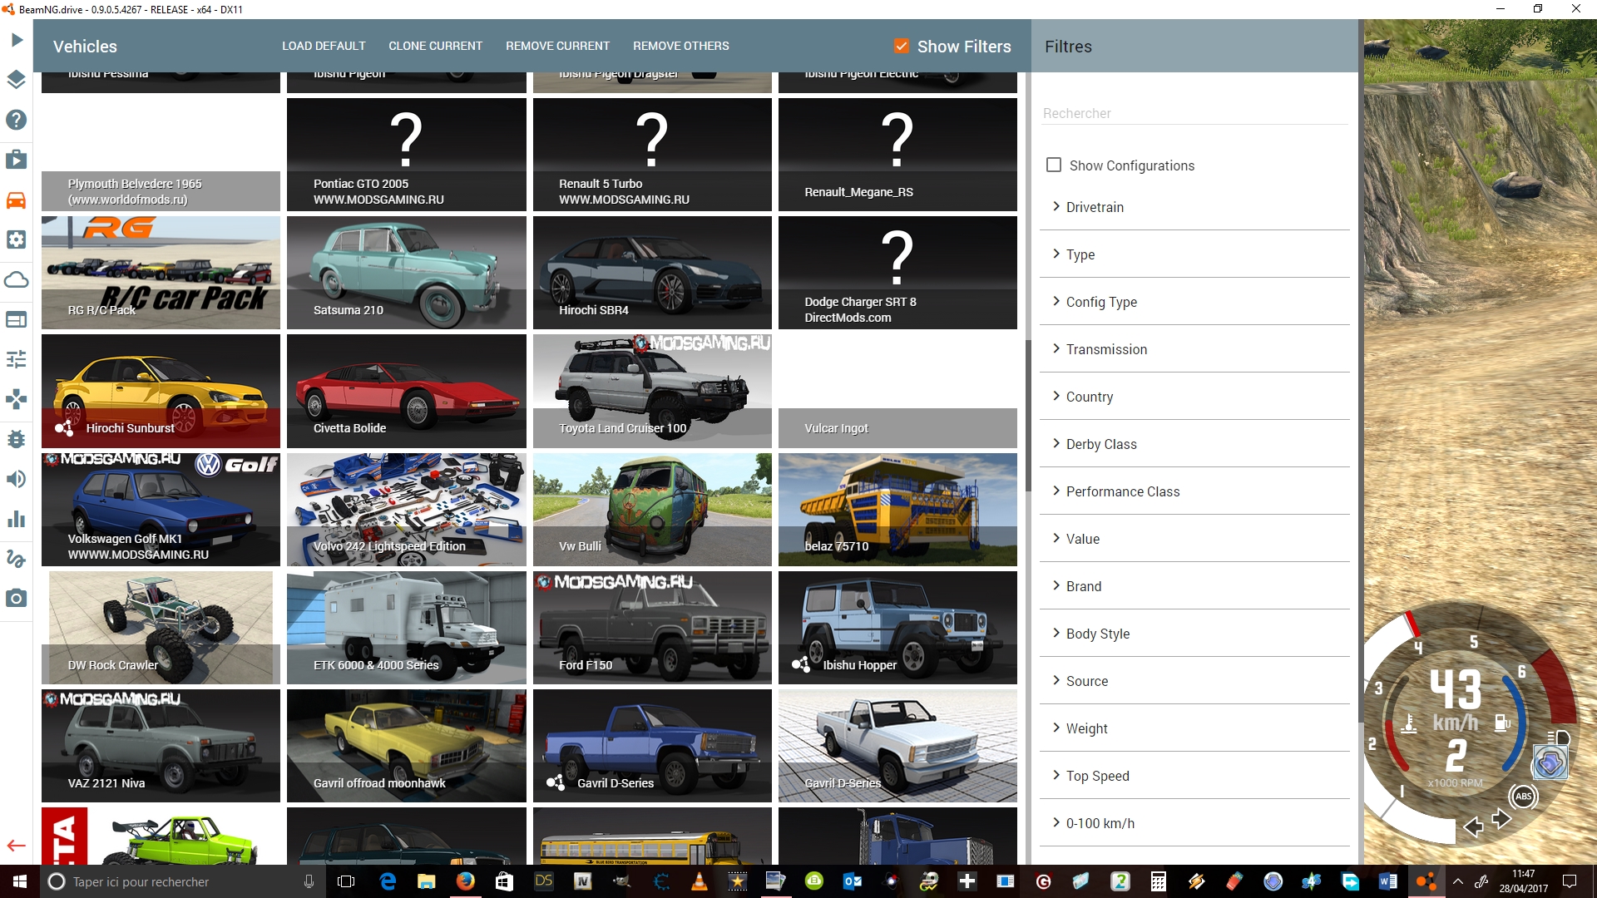Select the Ibishu Hopper vehicle
Image resolution: width=1597 pixels, height=898 pixels.
(x=897, y=628)
